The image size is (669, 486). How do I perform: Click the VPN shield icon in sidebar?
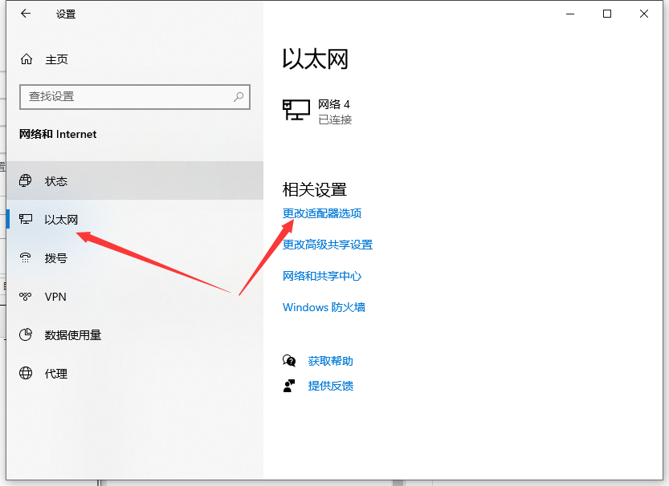click(x=27, y=297)
